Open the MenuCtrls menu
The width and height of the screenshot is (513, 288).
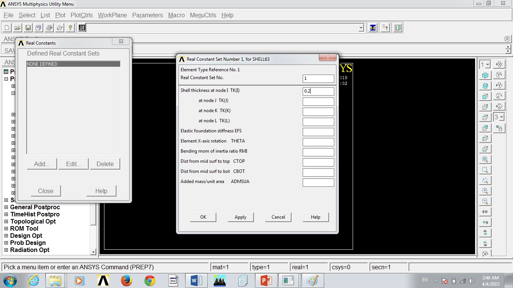(203, 15)
